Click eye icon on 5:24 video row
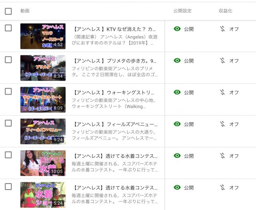Image resolution: width=256 pixels, height=210 pixels. [177, 188]
